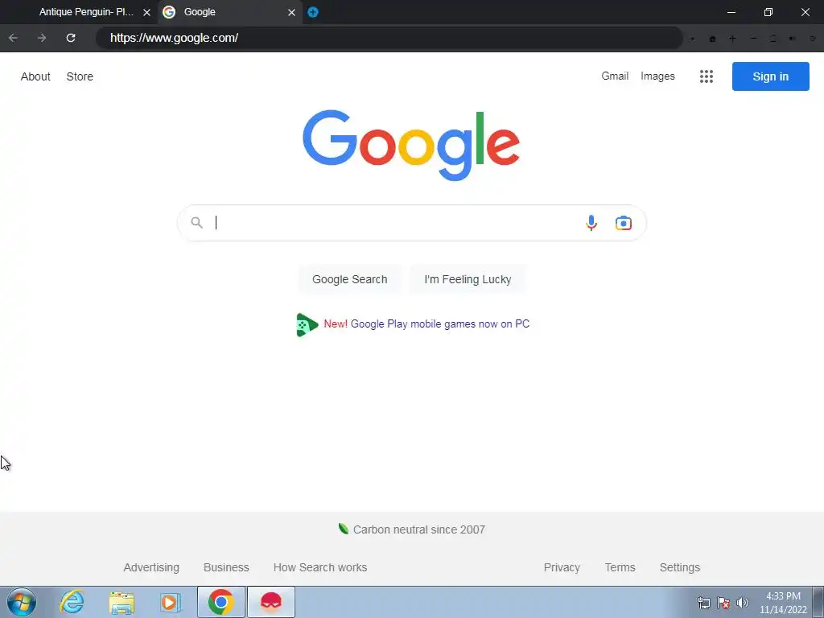The image size is (824, 618).
Task: Open a new tab with the blue plus
Action: coord(313,12)
